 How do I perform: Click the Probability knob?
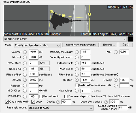coord(25,96)
